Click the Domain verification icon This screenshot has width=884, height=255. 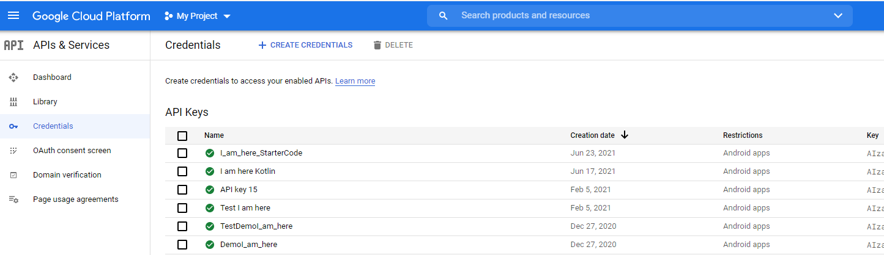pyautogui.click(x=13, y=175)
